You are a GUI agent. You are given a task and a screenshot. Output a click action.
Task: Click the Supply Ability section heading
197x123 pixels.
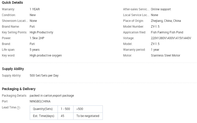coord(13,69)
